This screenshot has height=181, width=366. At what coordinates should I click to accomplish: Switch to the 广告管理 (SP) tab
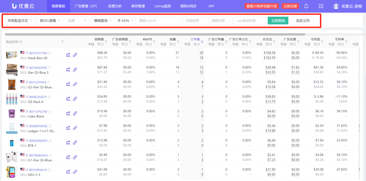tap(86, 6)
